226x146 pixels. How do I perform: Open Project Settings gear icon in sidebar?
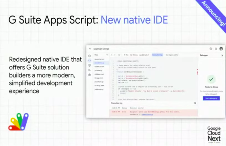click(x=89, y=75)
